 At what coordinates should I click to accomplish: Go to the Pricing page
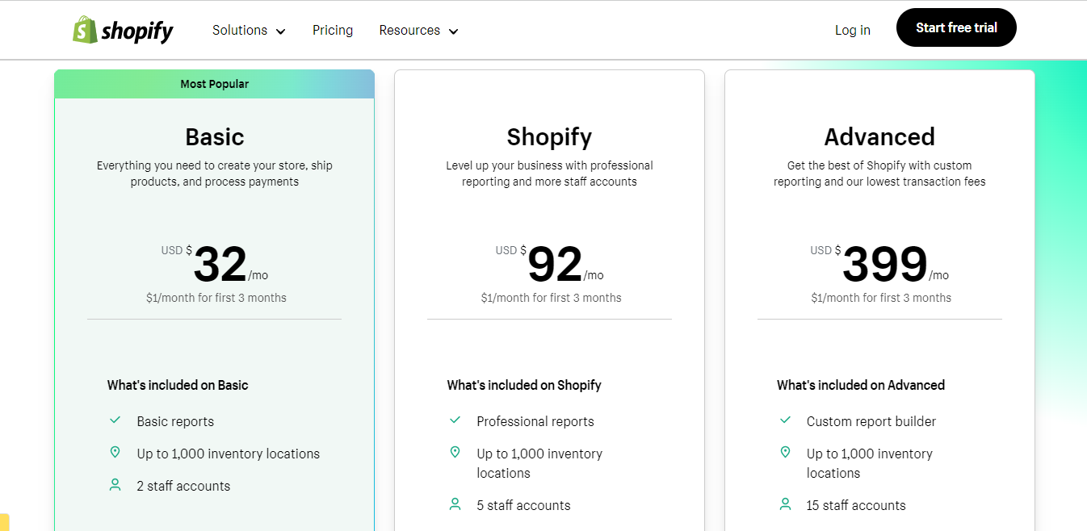[333, 31]
